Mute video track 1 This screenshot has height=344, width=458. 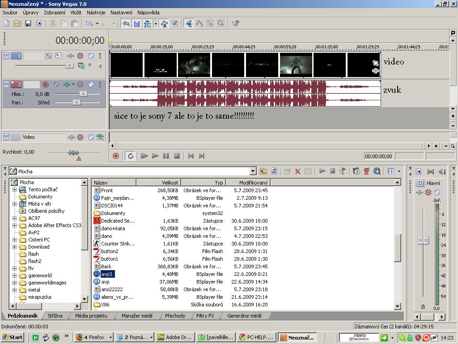tap(91, 56)
